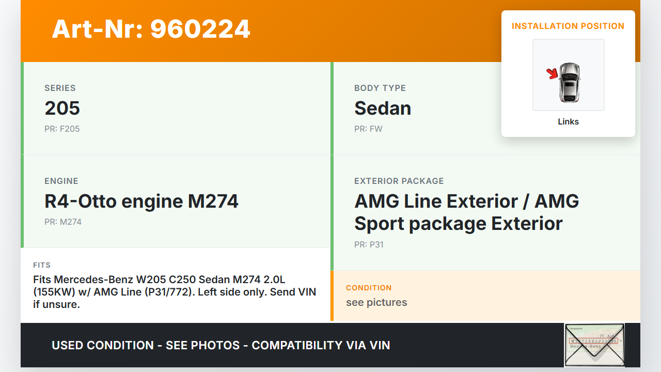
Task: Click the AMG Line Exterior package text
Action: point(466,212)
